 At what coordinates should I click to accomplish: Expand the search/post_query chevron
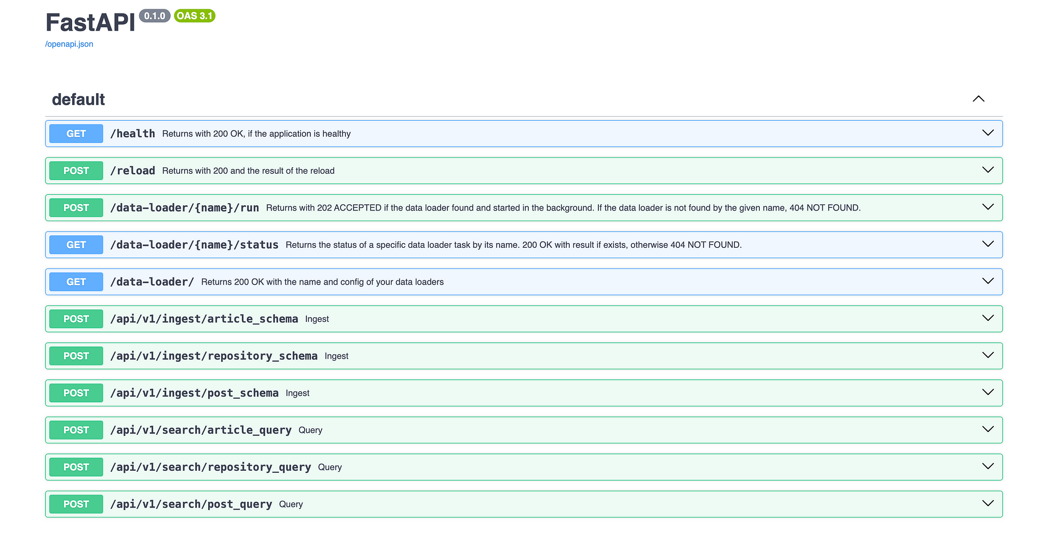point(988,504)
